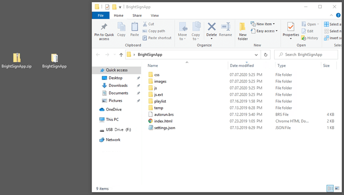Switch to the View ribbon tab

tap(155, 15)
